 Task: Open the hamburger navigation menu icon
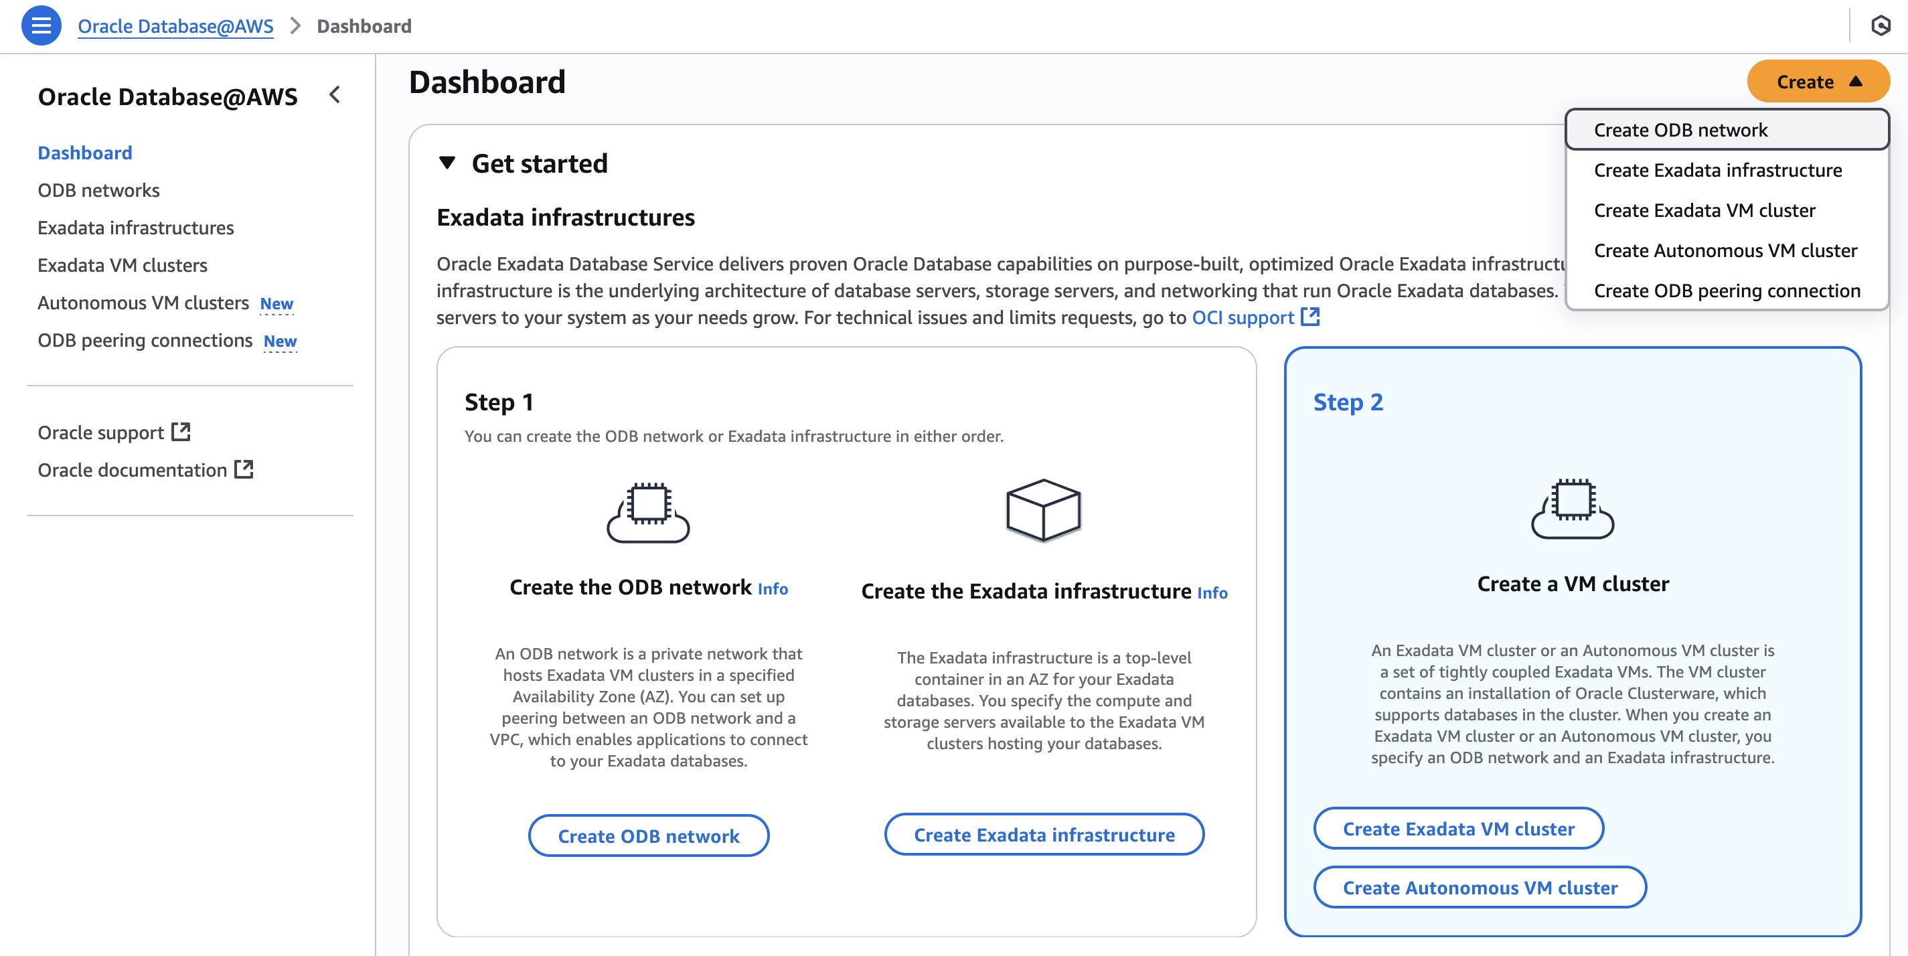point(41,26)
